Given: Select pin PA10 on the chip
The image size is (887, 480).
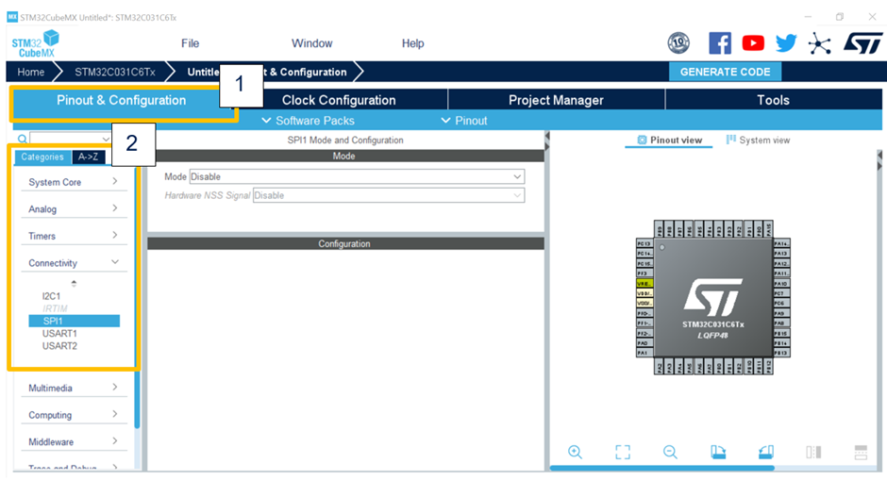Looking at the screenshot, I should tap(781, 283).
